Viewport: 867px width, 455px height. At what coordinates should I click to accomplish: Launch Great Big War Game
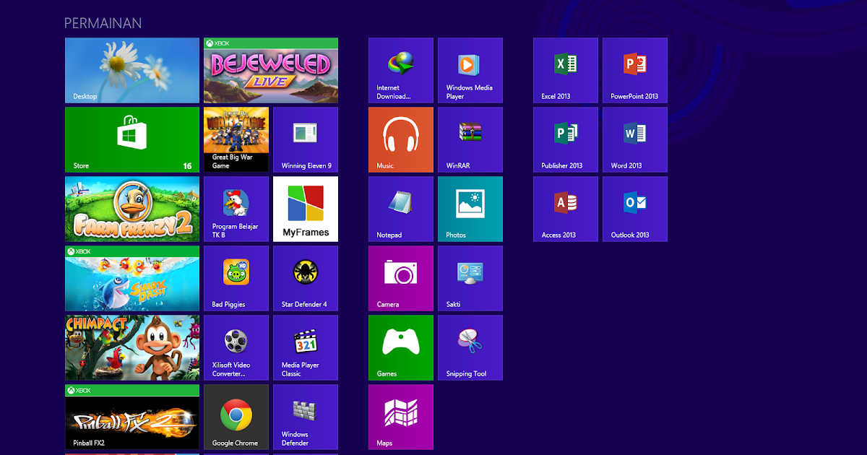tap(236, 139)
